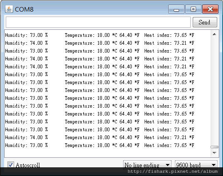Click the Send button
223x176 pixels.
[205, 22]
